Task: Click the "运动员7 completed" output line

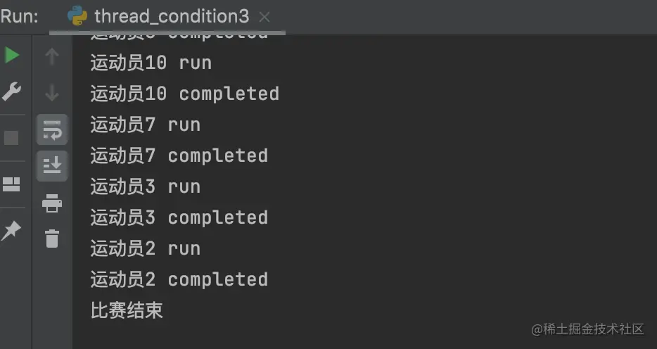Action: pos(179,156)
